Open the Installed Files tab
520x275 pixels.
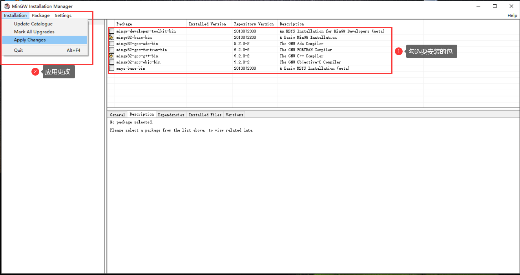point(205,115)
